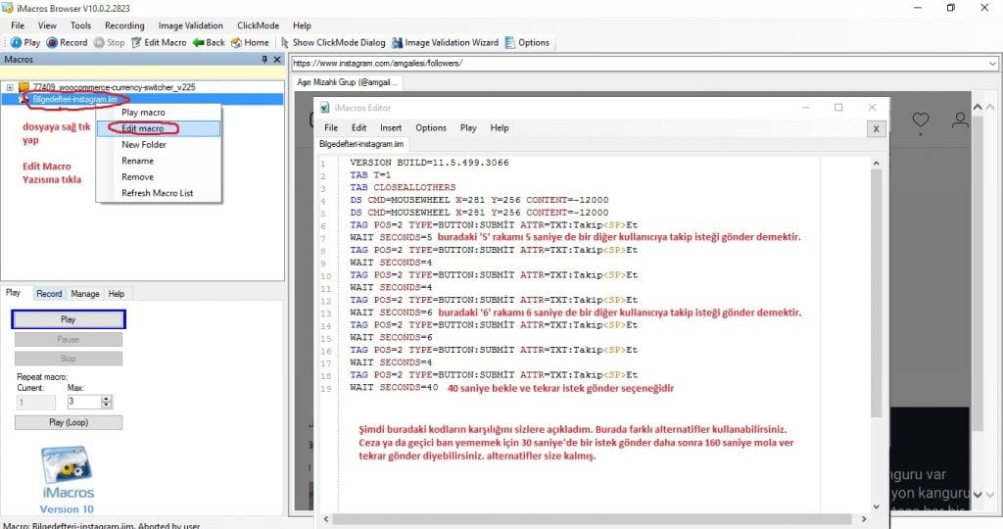Click the Stop toolbar button
This screenshot has width=1003, height=529.
coord(109,43)
